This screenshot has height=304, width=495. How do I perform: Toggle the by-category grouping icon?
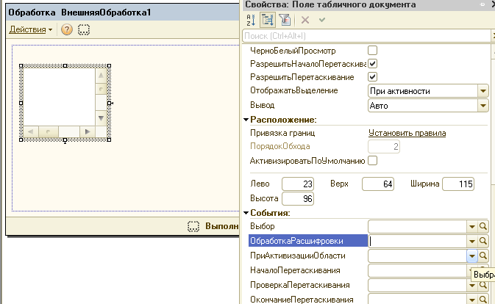[x=268, y=20]
